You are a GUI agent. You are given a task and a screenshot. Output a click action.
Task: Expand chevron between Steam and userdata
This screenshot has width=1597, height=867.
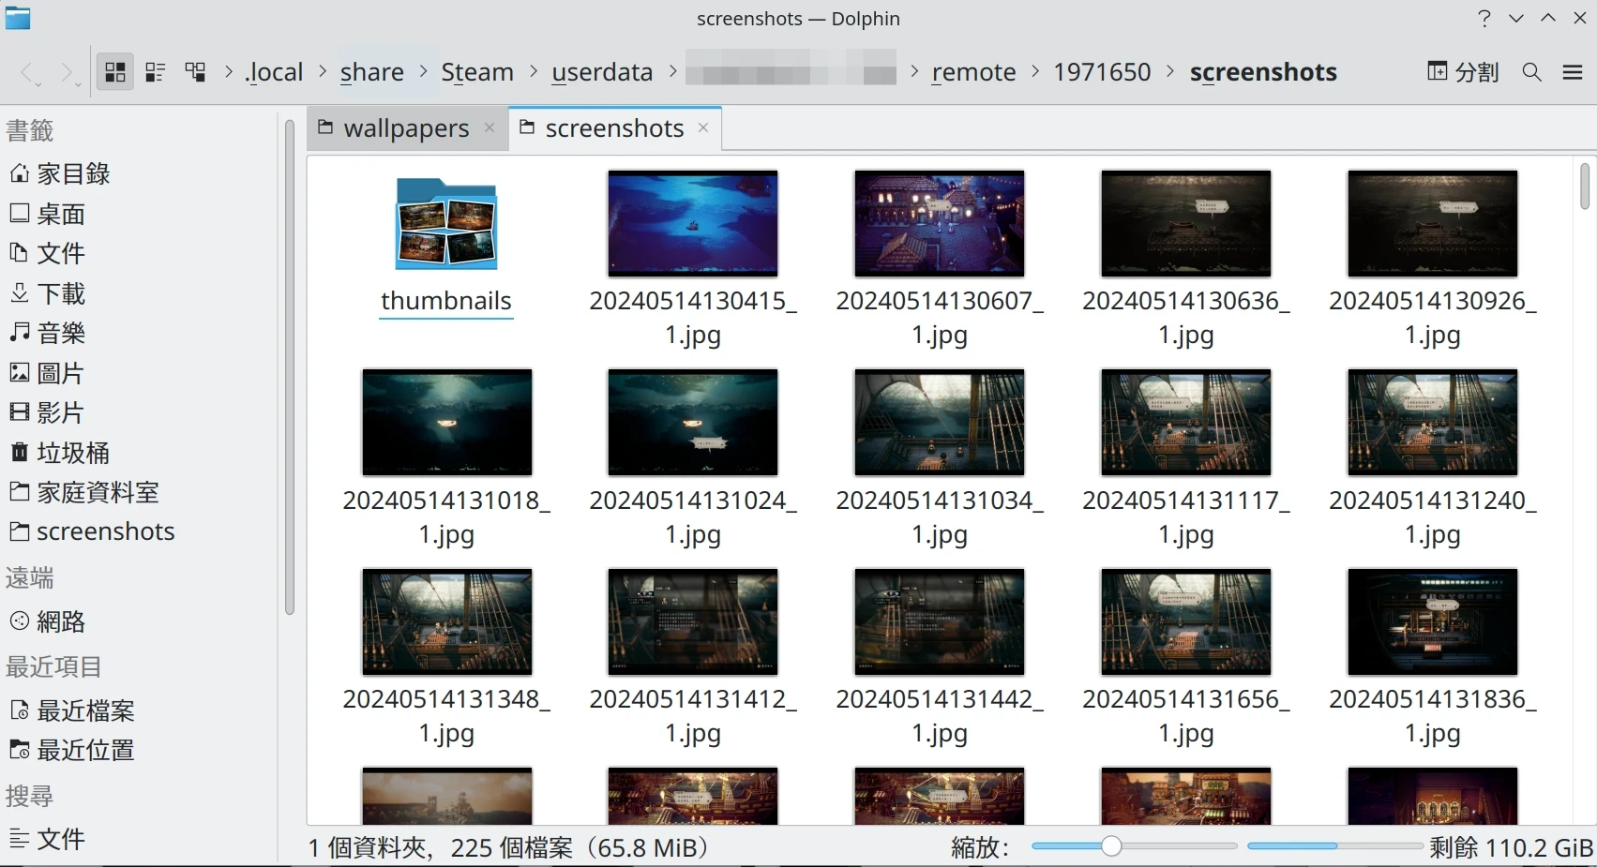534,71
